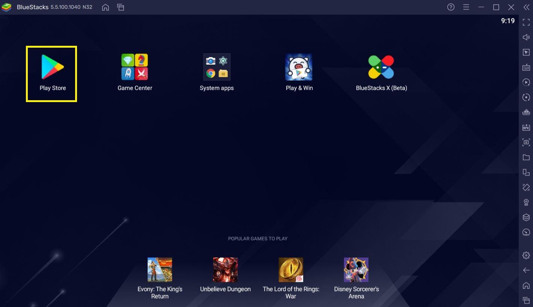This screenshot has height=307, width=533.
Task: Open BlueStacks settings gear
Action: (526, 255)
